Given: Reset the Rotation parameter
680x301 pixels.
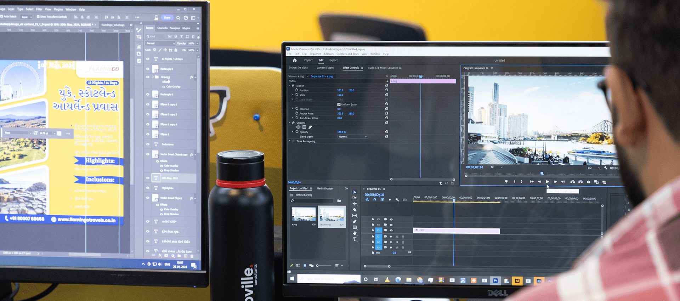Looking at the screenshot, I should point(386,108).
